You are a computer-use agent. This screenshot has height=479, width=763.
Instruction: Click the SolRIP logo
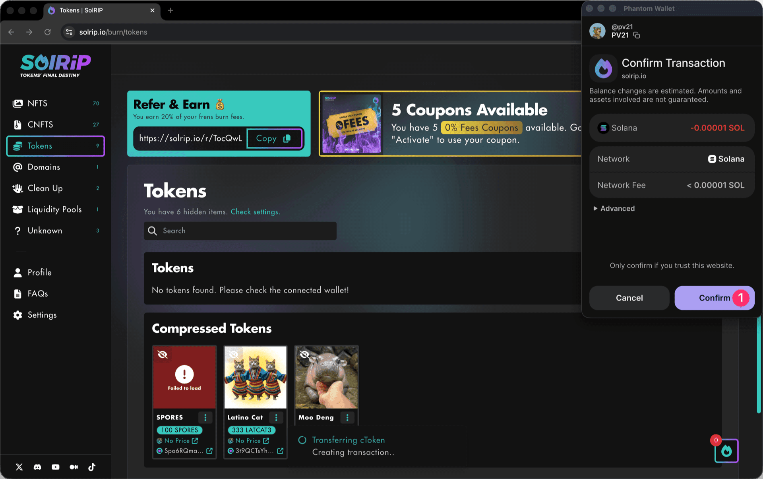[x=56, y=65]
